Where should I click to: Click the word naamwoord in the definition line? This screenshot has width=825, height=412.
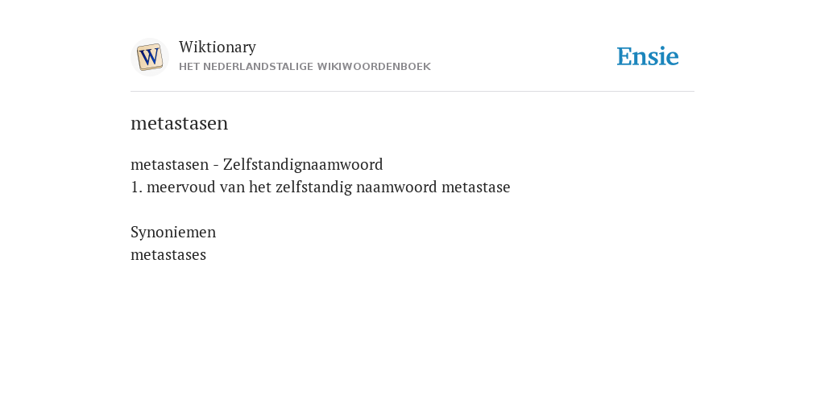pyautogui.click(x=396, y=187)
